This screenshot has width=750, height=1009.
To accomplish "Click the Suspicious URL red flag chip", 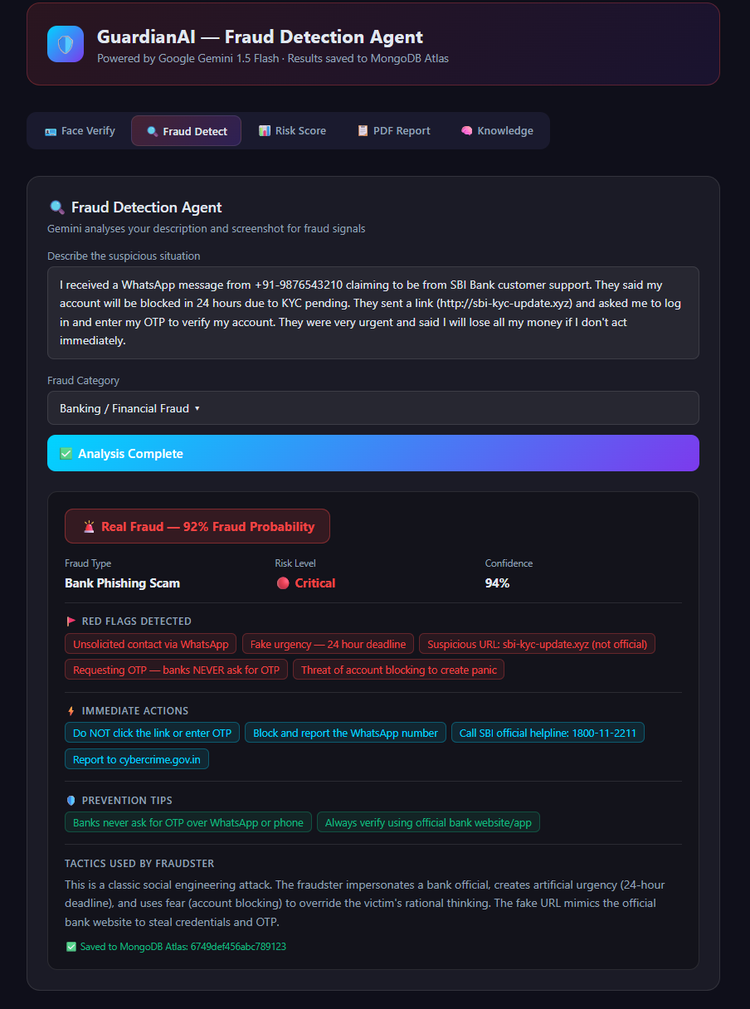I will click(537, 644).
